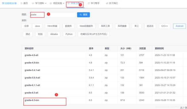Expand the 开发工具 dropdown arrow
Screen dimensions: 187x109
pyautogui.click(x=81, y=3)
